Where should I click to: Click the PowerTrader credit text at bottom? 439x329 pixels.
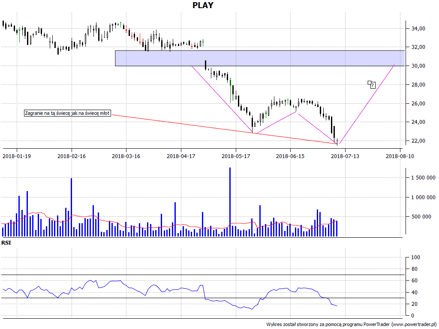click(x=352, y=324)
